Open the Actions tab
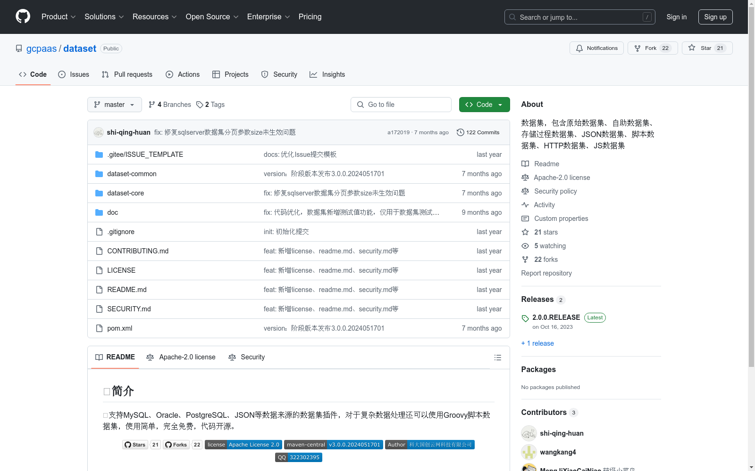Viewport: 755px width, 471px height. pos(183,74)
